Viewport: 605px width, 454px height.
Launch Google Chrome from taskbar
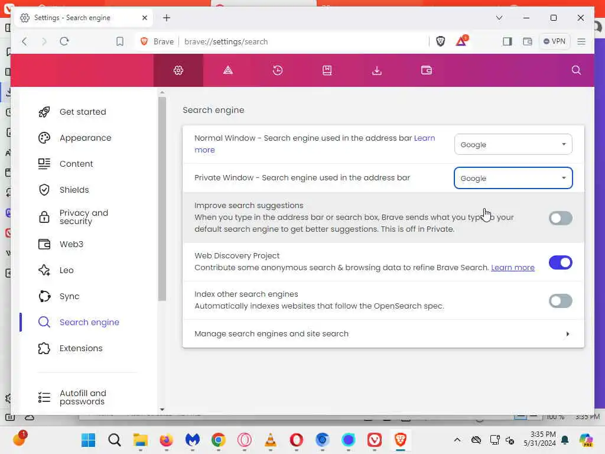click(x=219, y=440)
